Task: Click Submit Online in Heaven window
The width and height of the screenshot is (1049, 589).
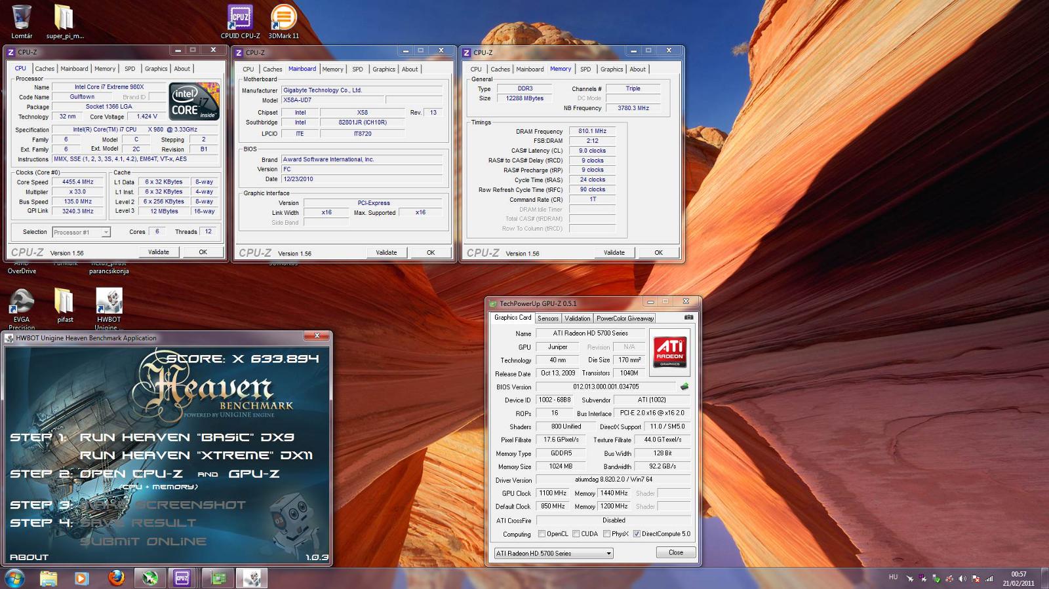Action: pos(144,542)
